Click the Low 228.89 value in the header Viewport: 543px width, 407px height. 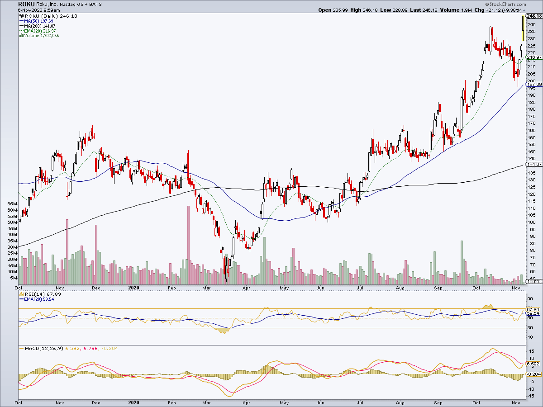(393, 9)
